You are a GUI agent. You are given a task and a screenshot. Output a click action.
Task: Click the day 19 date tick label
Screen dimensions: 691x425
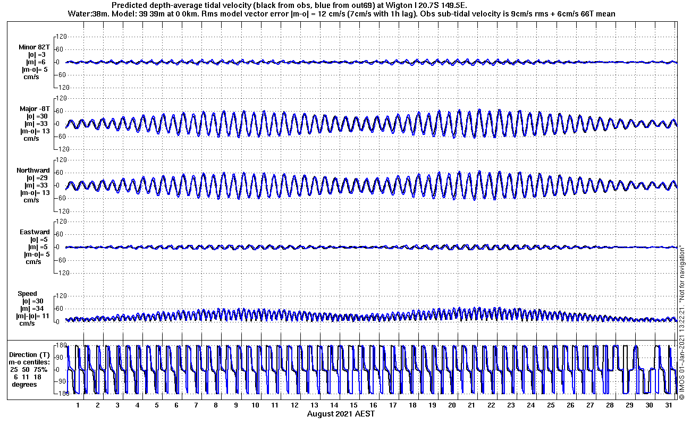(x=432, y=405)
